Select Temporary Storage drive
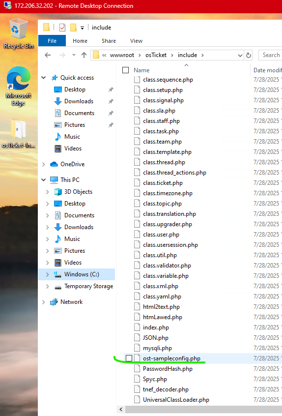 pos(88,286)
